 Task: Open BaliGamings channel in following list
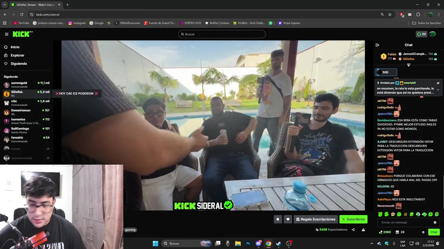(x=27, y=130)
